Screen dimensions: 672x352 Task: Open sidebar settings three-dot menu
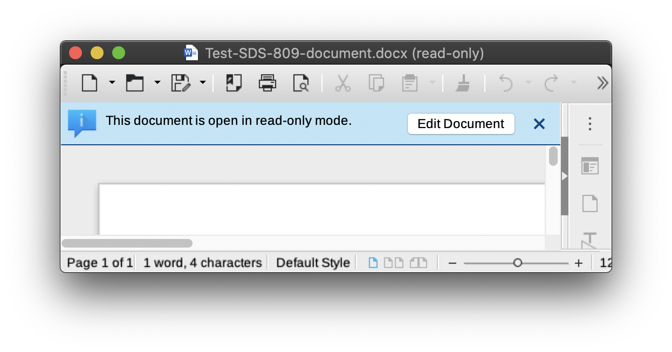point(590,124)
